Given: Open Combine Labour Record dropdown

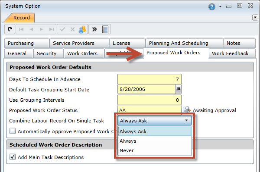Looking at the screenshot, I should click(155, 121).
